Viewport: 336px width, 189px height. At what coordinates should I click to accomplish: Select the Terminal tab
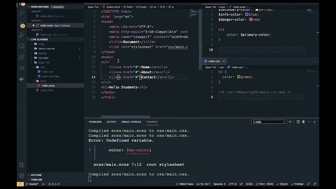[152, 122]
